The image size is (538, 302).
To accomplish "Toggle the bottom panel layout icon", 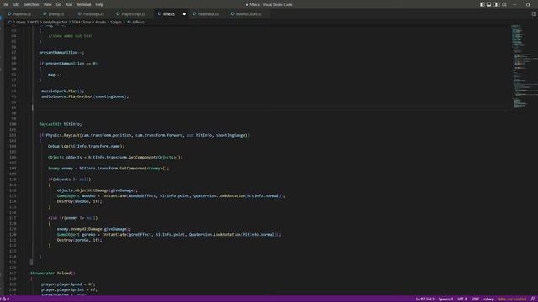I will [x=488, y=4].
